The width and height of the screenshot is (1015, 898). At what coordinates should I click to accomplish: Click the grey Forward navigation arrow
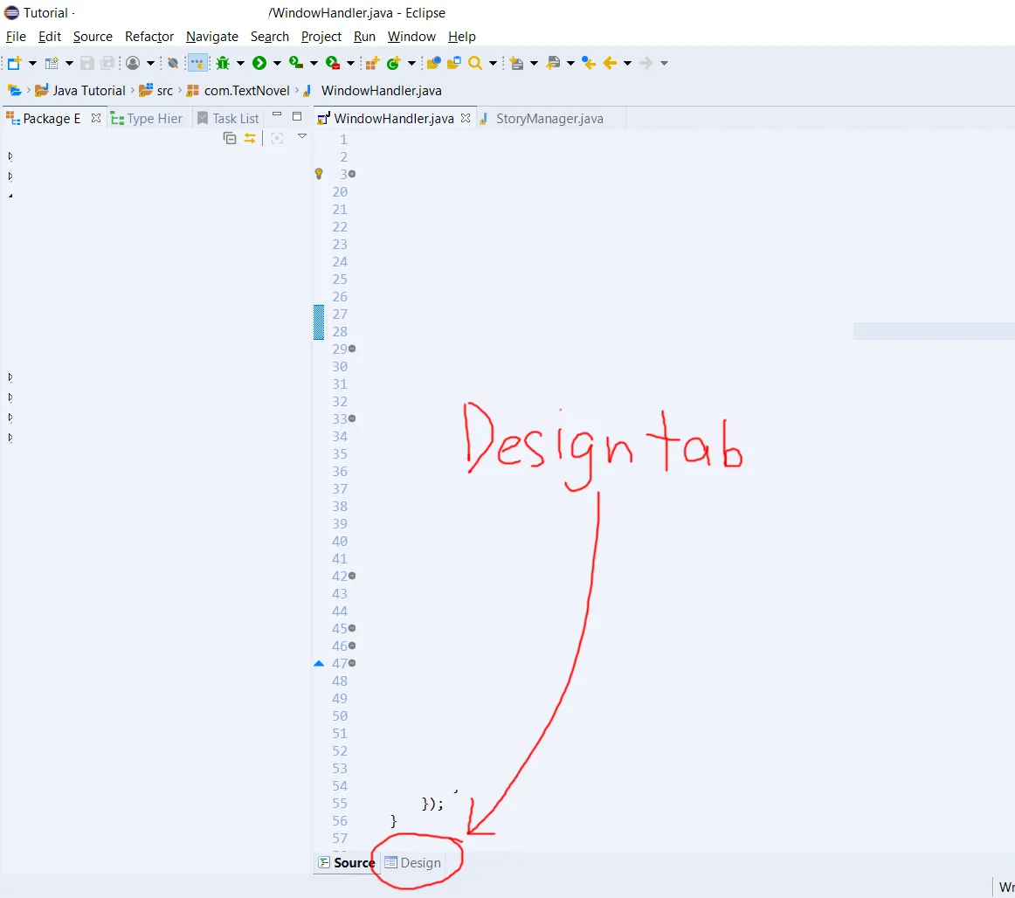tap(646, 63)
